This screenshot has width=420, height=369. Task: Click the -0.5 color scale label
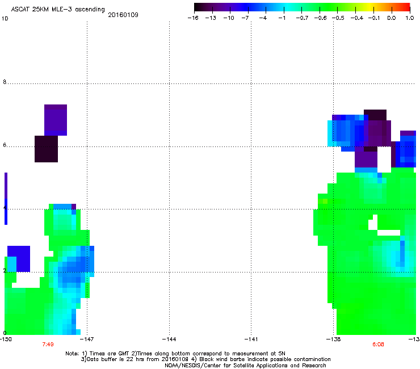tap(338, 18)
